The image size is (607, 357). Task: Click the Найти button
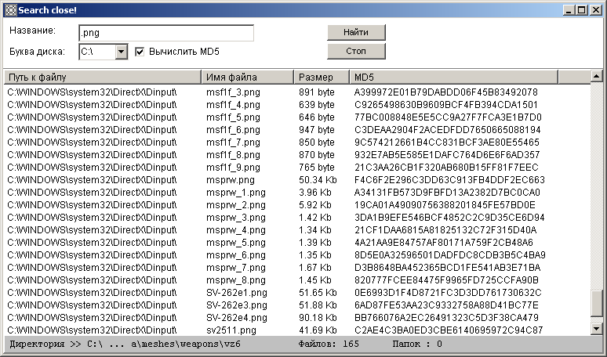click(356, 32)
